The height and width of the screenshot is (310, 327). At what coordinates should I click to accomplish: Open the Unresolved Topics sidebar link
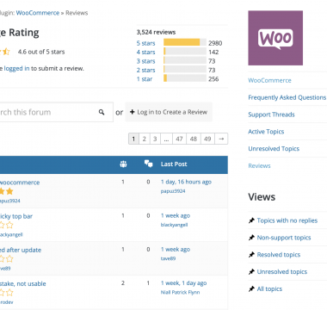pyautogui.click(x=274, y=149)
